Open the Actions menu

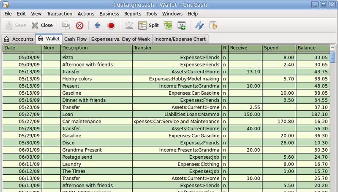coord(86,14)
